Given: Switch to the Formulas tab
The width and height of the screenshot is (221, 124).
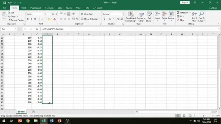Looking at the screenshot, I should [49, 8].
